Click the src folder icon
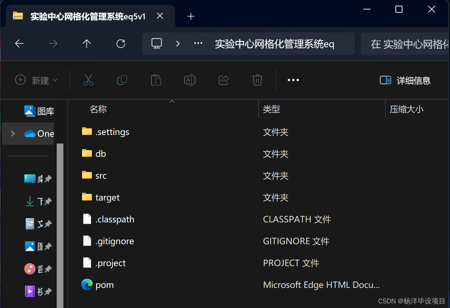 pos(87,175)
